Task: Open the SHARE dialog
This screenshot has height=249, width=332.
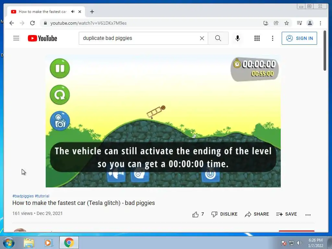Action: (x=257, y=214)
